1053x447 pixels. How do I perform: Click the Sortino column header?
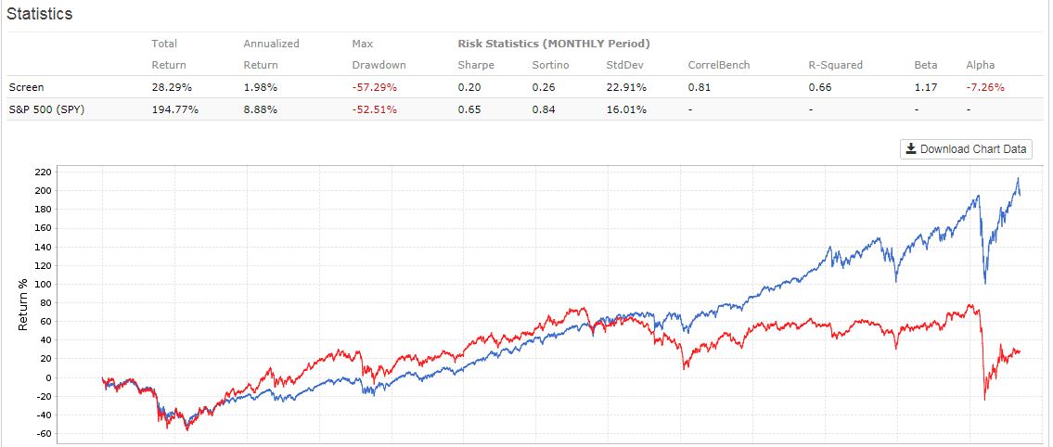551,65
